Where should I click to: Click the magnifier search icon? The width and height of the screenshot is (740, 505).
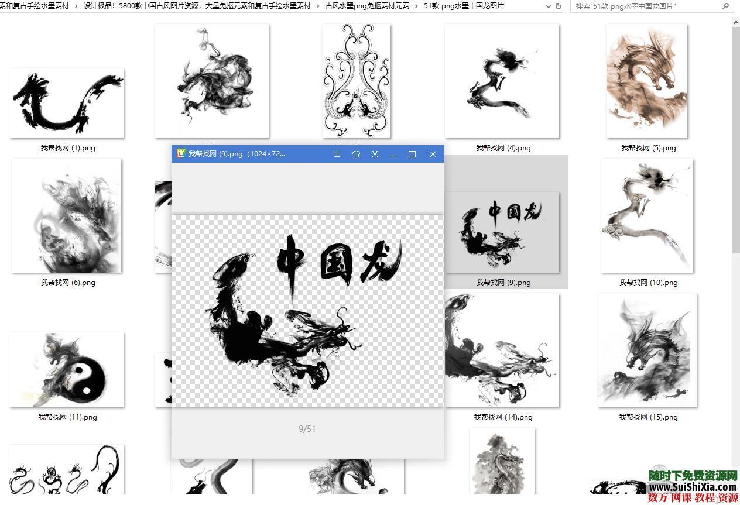[725, 6]
